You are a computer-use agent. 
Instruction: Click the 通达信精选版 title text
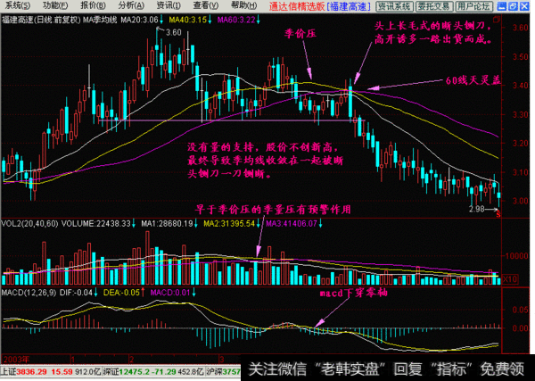(x=297, y=6)
